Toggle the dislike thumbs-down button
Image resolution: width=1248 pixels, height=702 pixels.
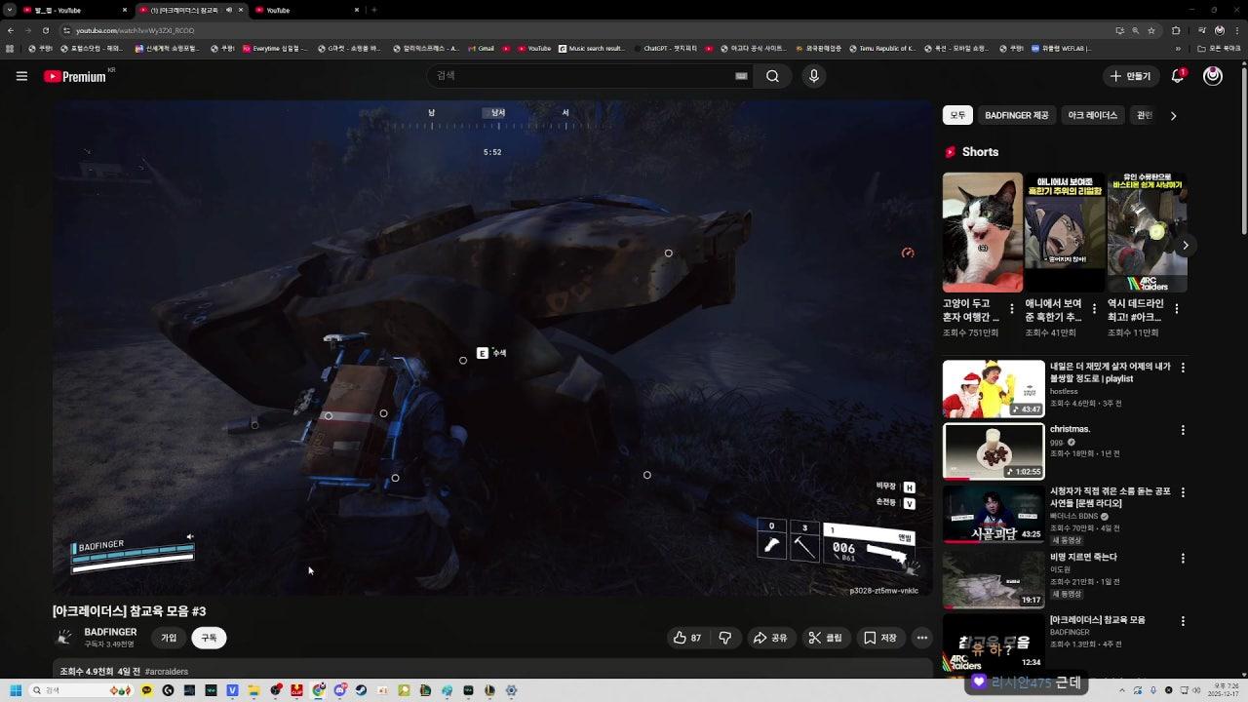[x=725, y=638]
